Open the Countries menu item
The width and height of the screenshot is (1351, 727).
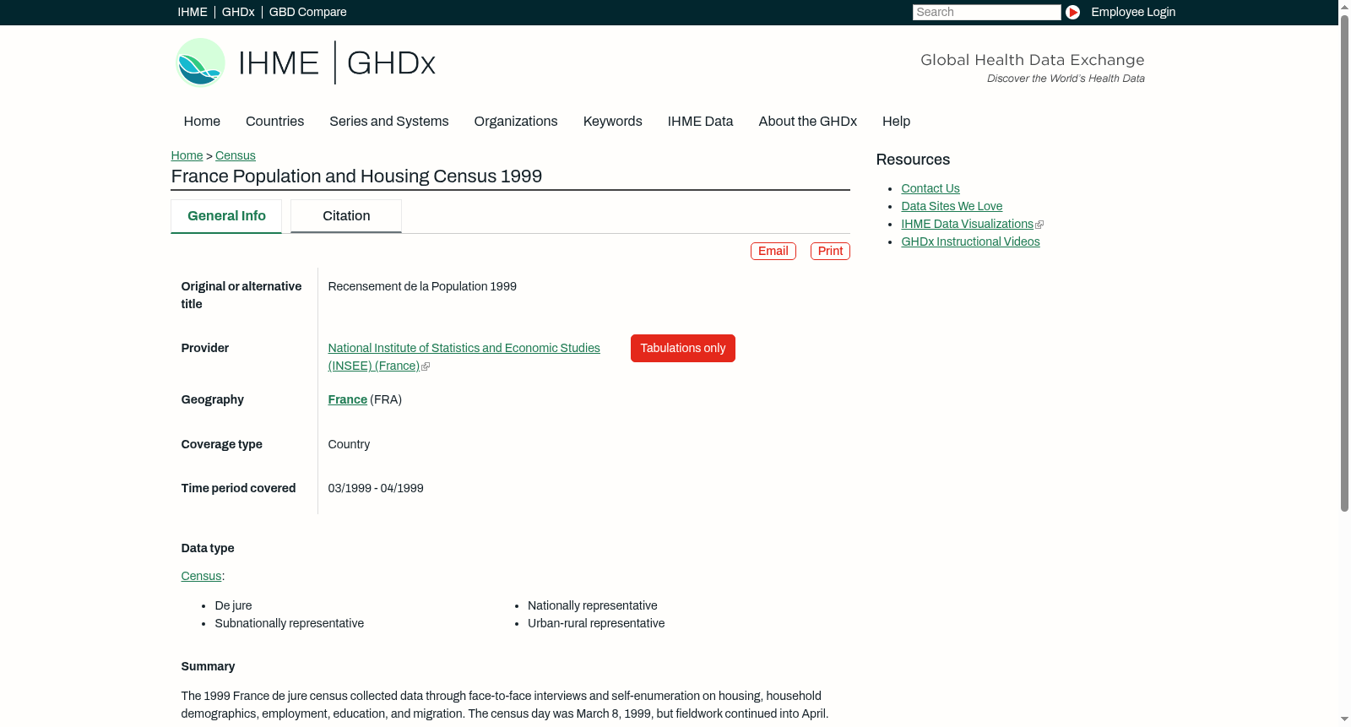(x=275, y=122)
